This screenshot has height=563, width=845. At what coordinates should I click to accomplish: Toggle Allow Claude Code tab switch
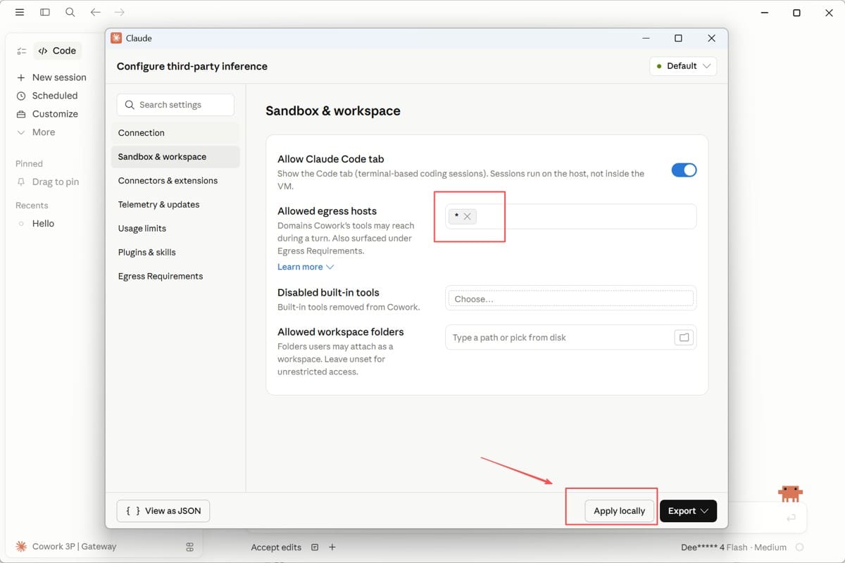684,170
